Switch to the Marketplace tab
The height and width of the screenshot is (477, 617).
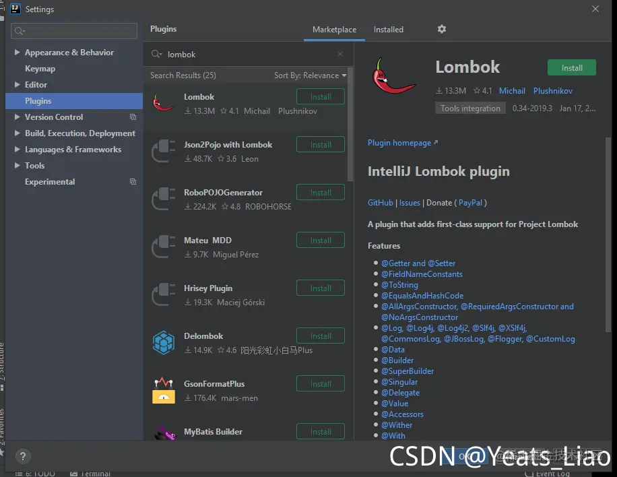tap(334, 30)
